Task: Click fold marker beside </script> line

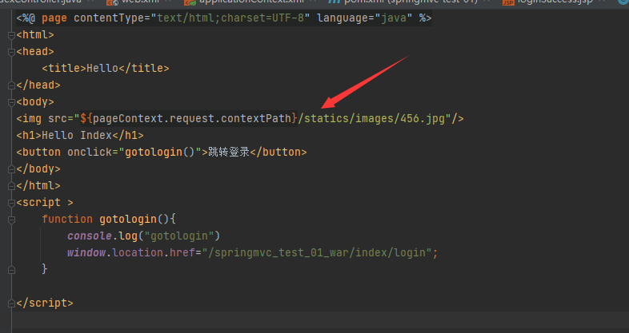Action: pos(11,303)
